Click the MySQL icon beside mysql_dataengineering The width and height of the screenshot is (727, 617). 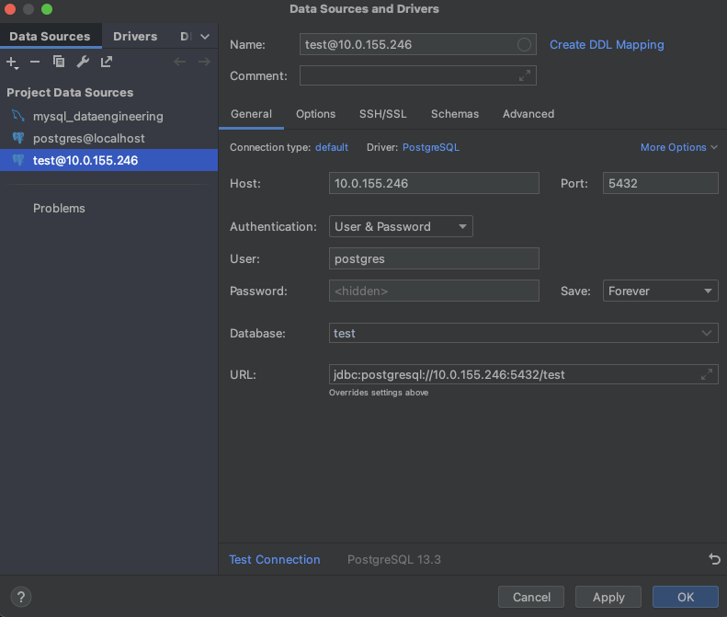[18, 116]
